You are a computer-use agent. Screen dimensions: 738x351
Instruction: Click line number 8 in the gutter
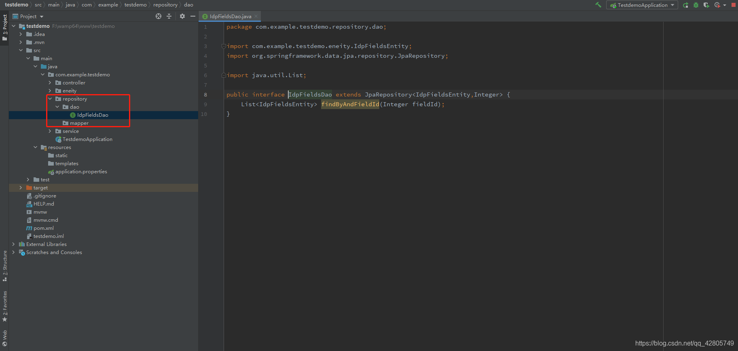pos(205,95)
